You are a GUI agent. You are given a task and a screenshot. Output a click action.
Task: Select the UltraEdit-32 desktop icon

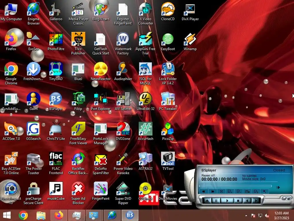146,102
